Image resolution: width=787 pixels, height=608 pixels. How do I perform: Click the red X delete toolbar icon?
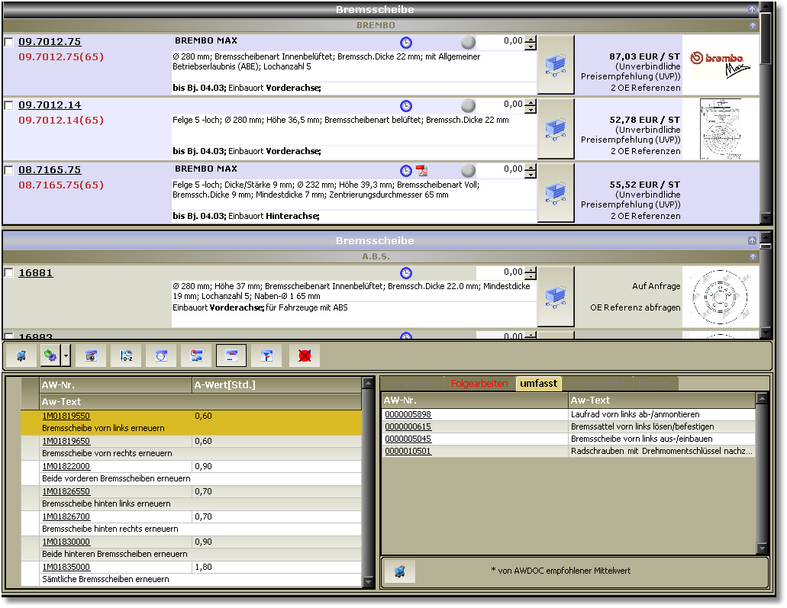(x=305, y=355)
